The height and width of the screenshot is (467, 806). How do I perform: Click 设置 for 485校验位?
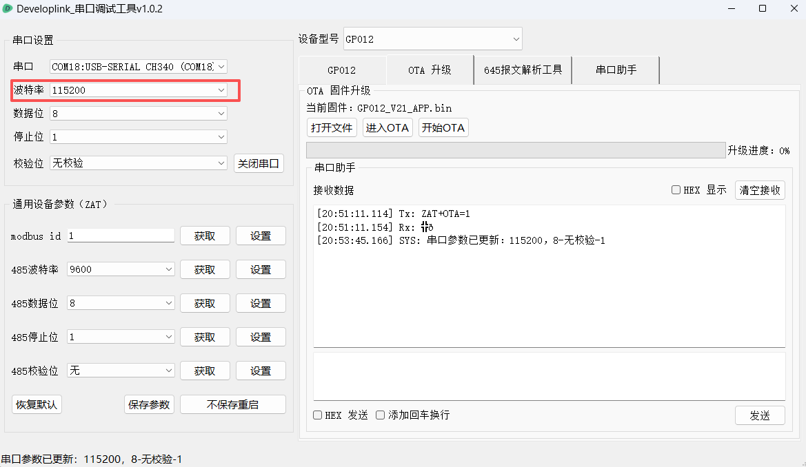point(261,371)
